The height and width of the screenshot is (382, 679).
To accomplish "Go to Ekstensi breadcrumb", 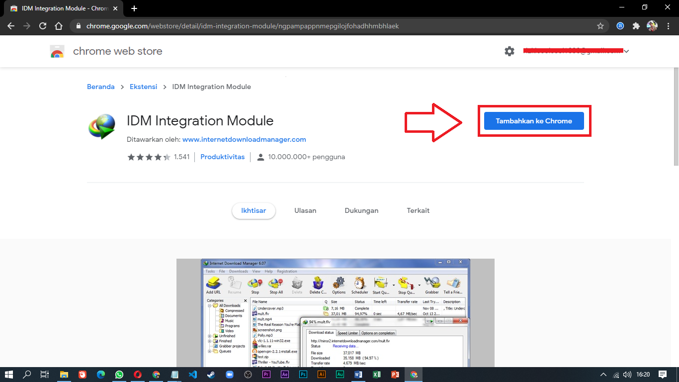I will (144, 87).
